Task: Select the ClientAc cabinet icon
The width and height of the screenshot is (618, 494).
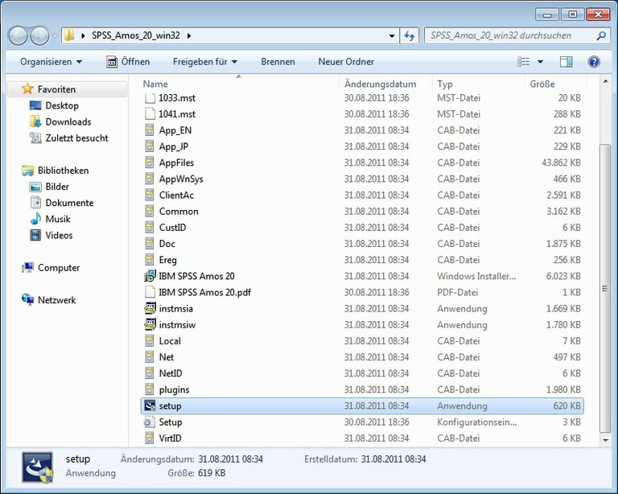Action: point(150,195)
